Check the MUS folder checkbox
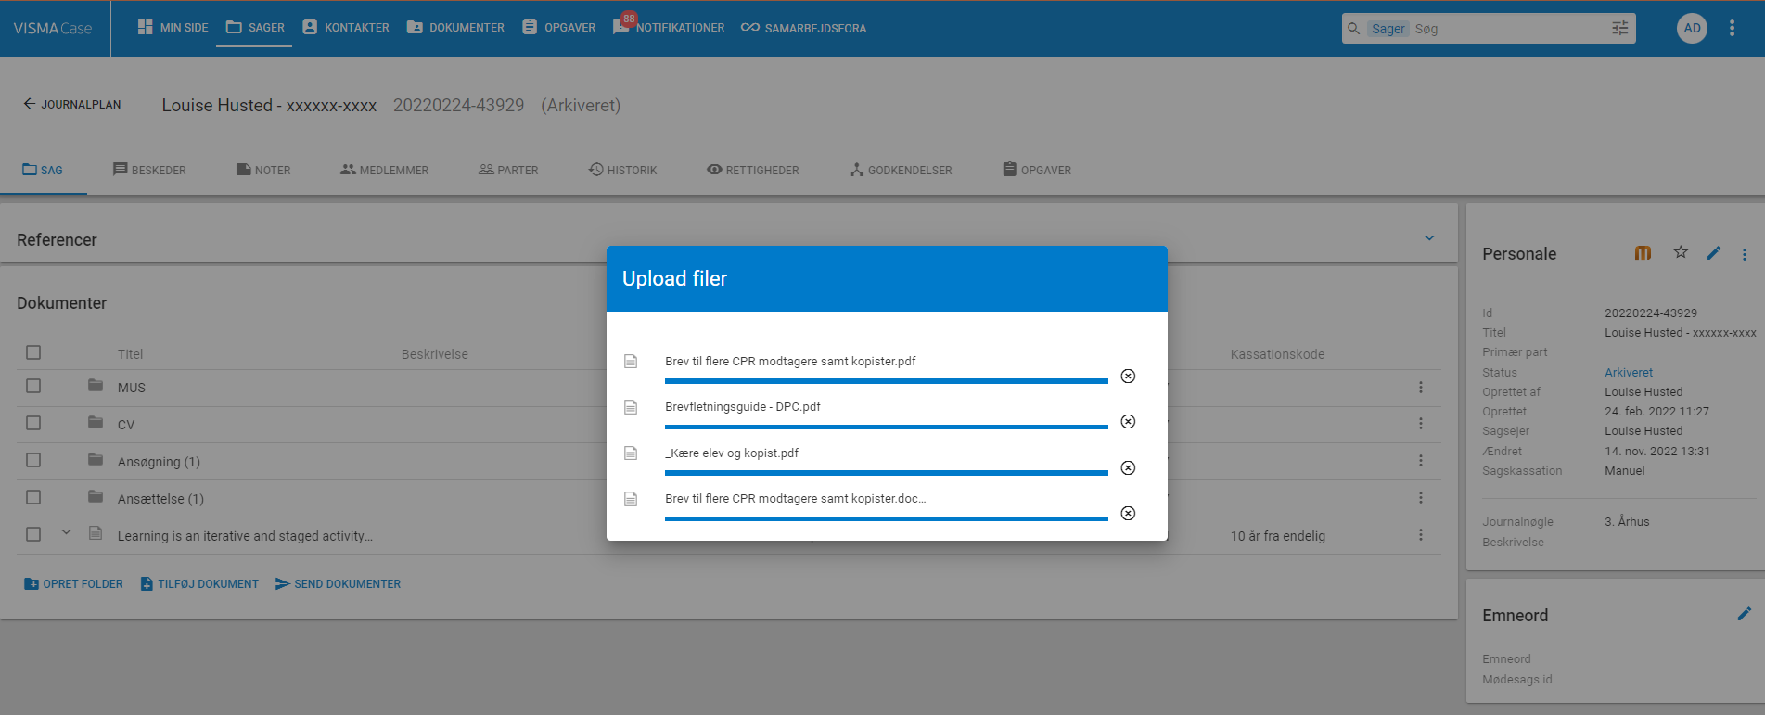 (x=33, y=386)
